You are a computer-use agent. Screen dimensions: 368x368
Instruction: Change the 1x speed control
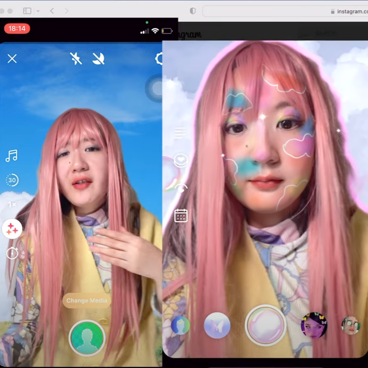click(x=12, y=204)
